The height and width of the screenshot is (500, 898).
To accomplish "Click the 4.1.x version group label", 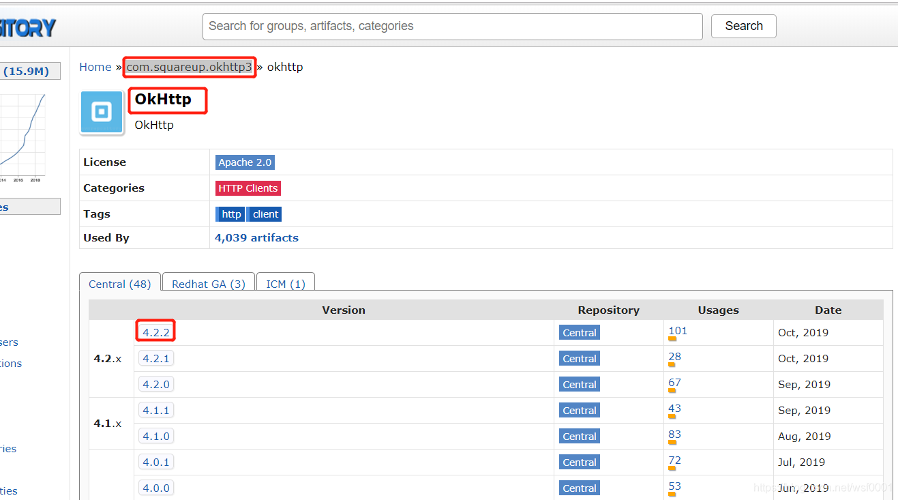I will point(108,424).
